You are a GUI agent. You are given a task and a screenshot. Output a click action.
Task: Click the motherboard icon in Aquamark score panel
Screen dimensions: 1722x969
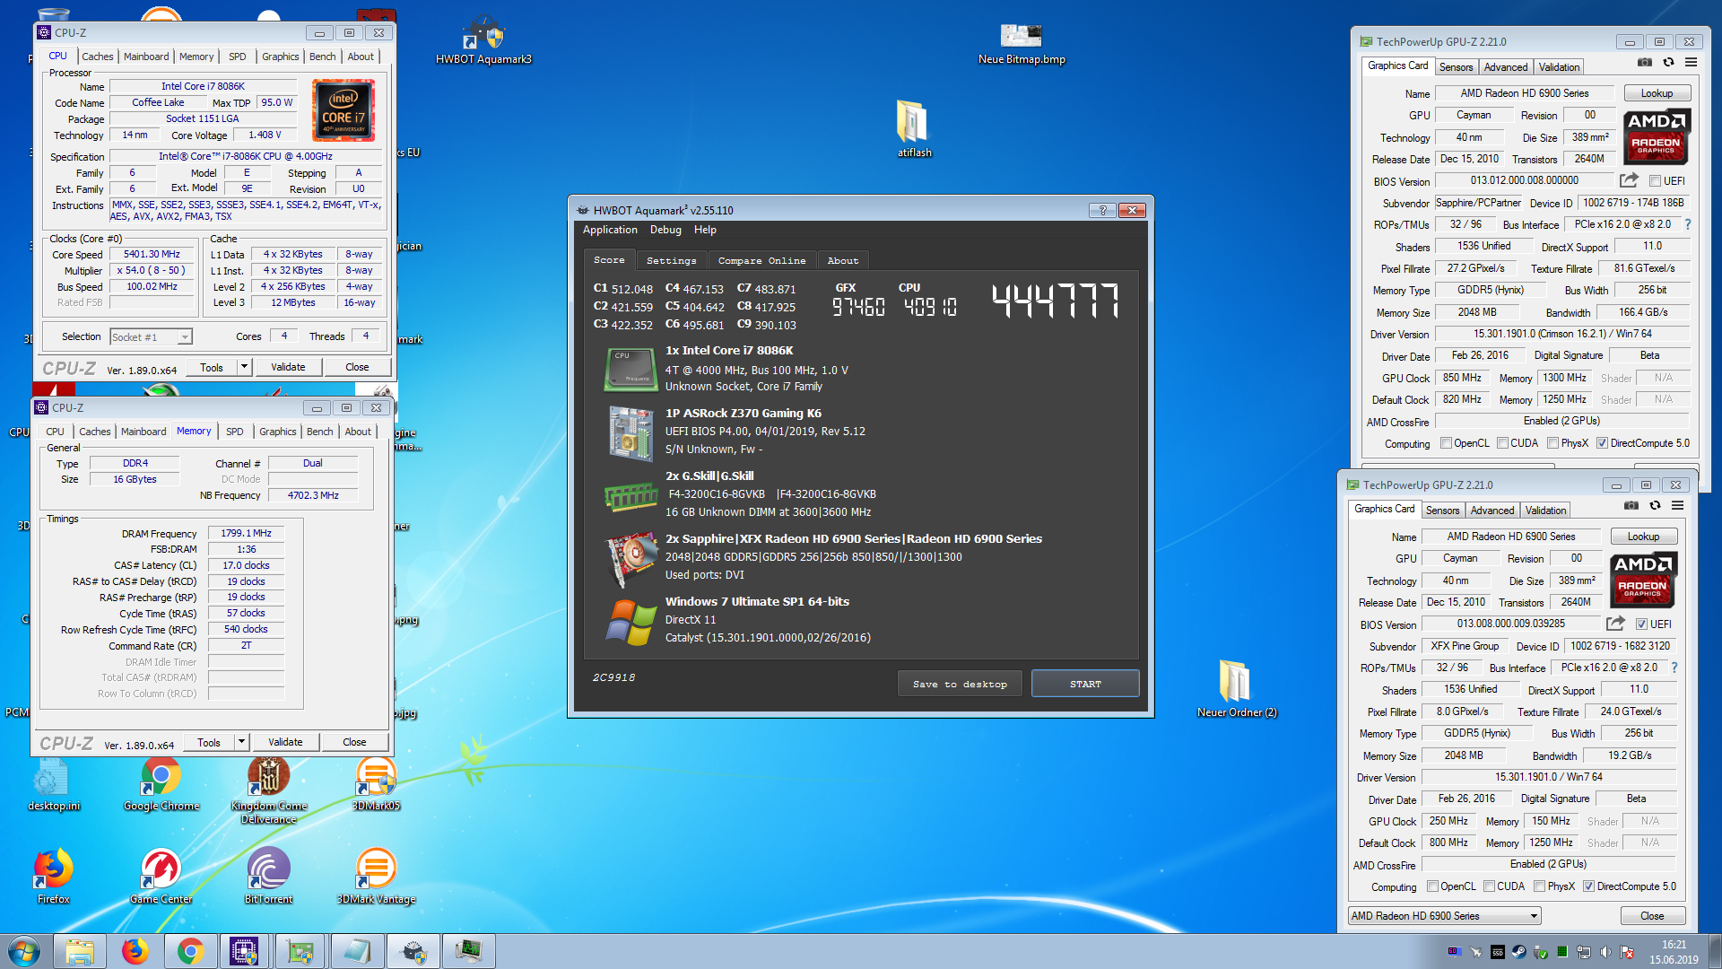(631, 432)
